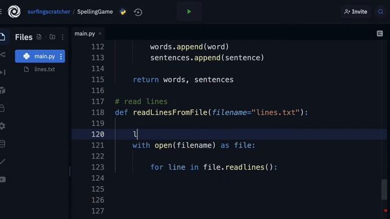The width and height of the screenshot is (390, 219).
Task: Click 'with open(filename) as file:' line
Action: click(x=194, y=145)
